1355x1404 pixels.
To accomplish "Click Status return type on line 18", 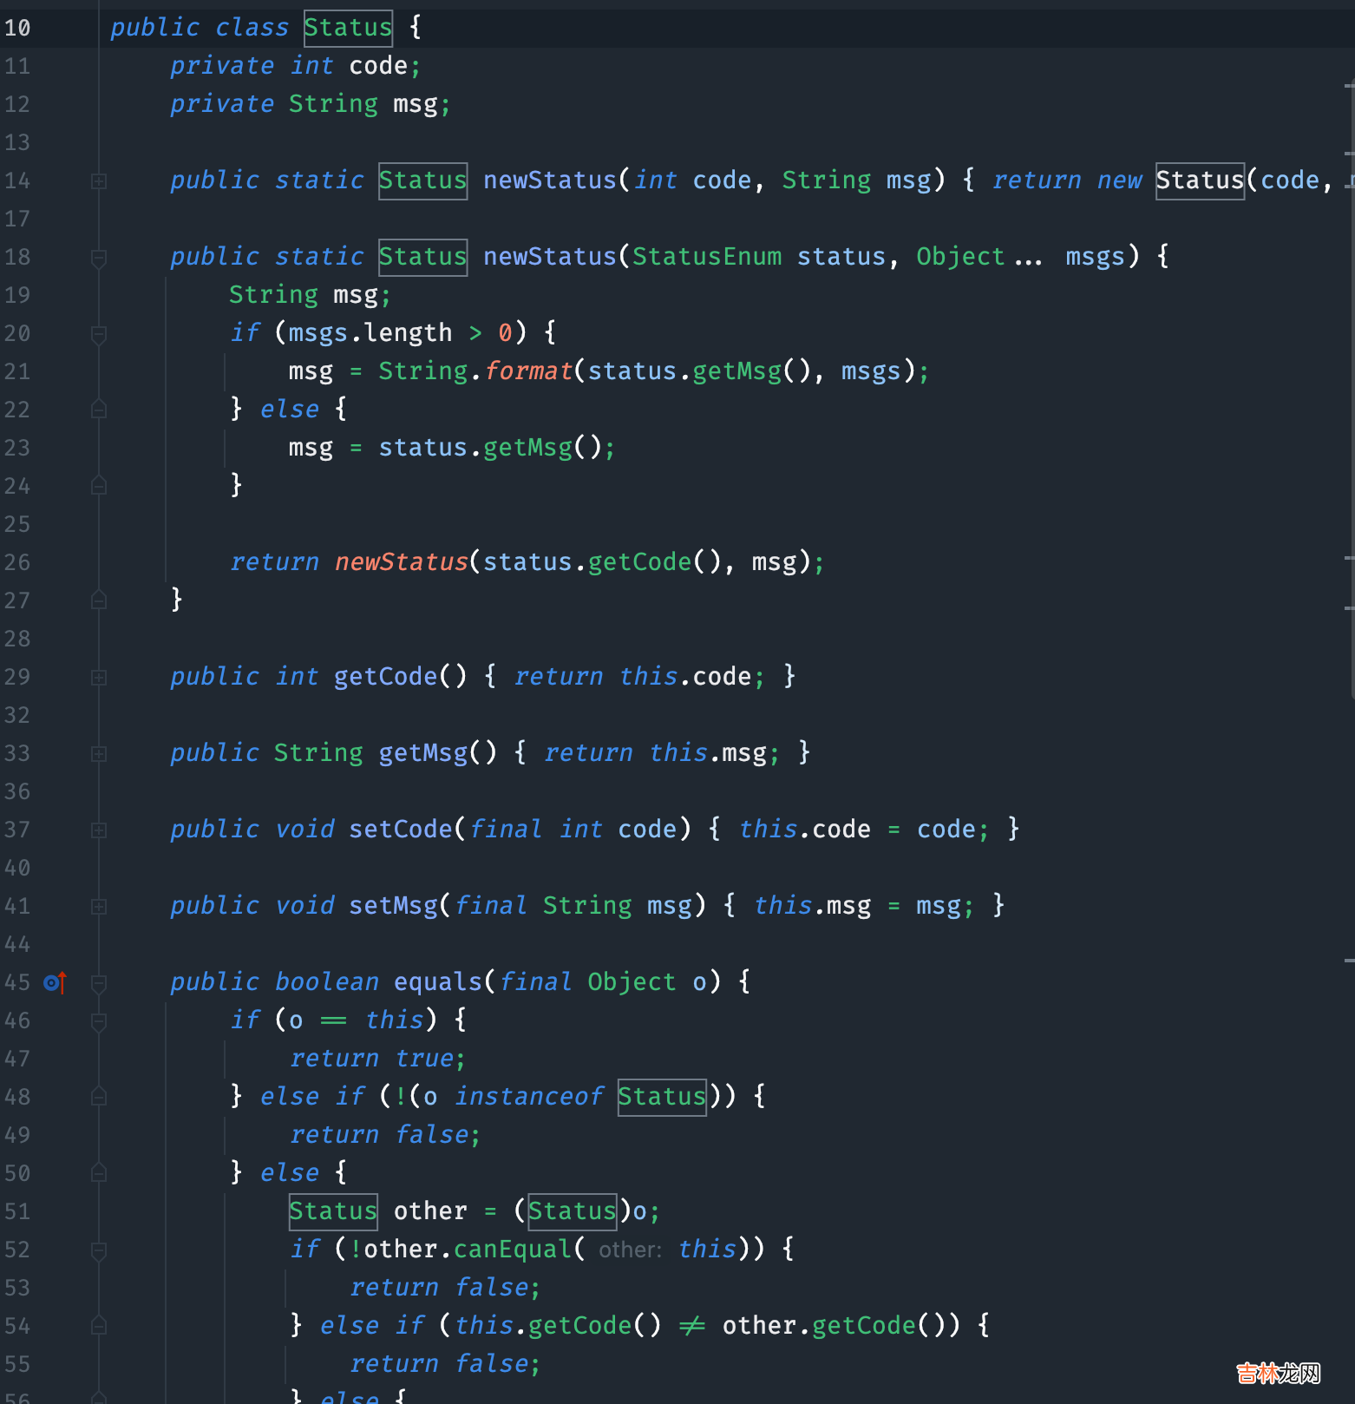I will (422, 257).
